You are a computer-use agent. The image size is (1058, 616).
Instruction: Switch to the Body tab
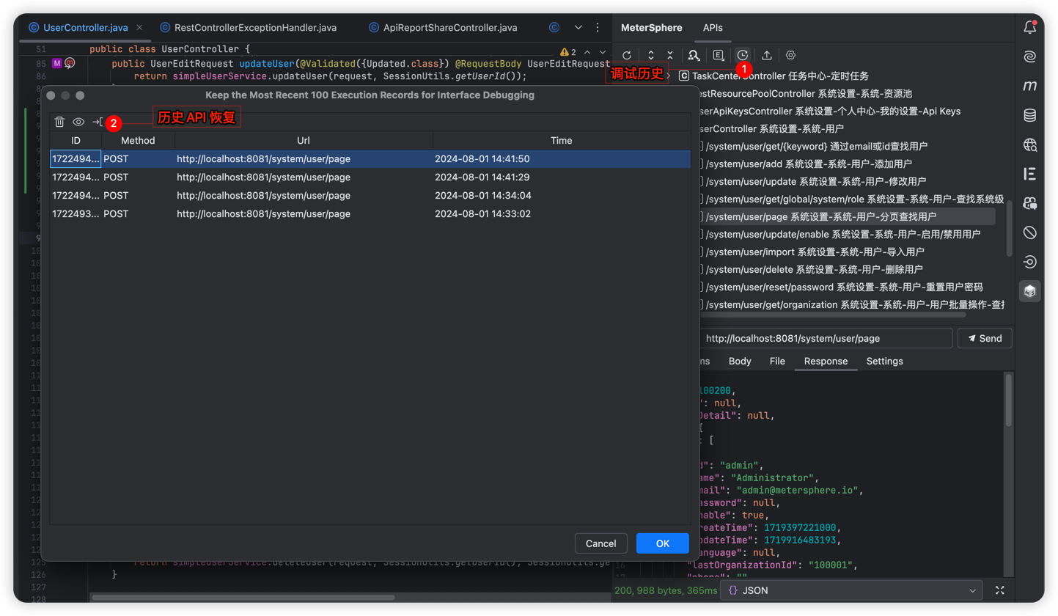click(x=740, y=361)
